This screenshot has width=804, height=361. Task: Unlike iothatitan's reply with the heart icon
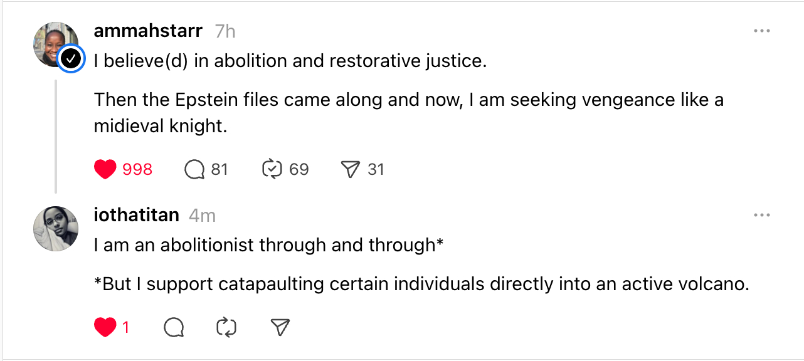(x=105, y=327)
